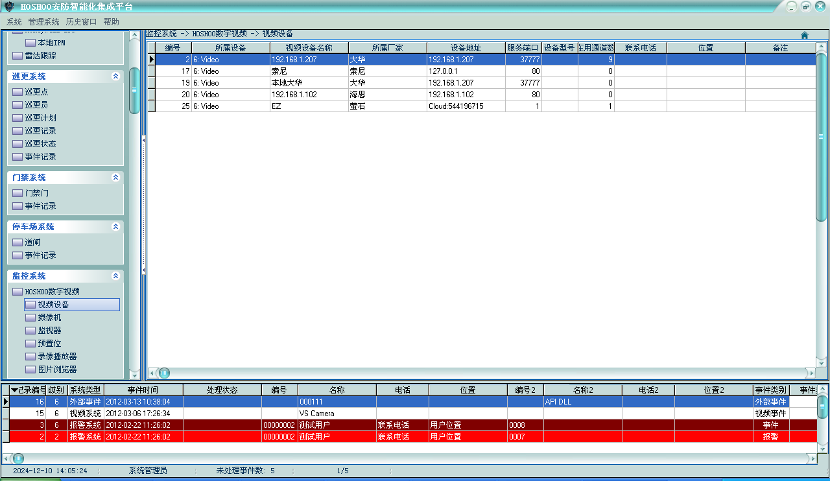Click the 事件时间 column header in event list

[143, 390]
